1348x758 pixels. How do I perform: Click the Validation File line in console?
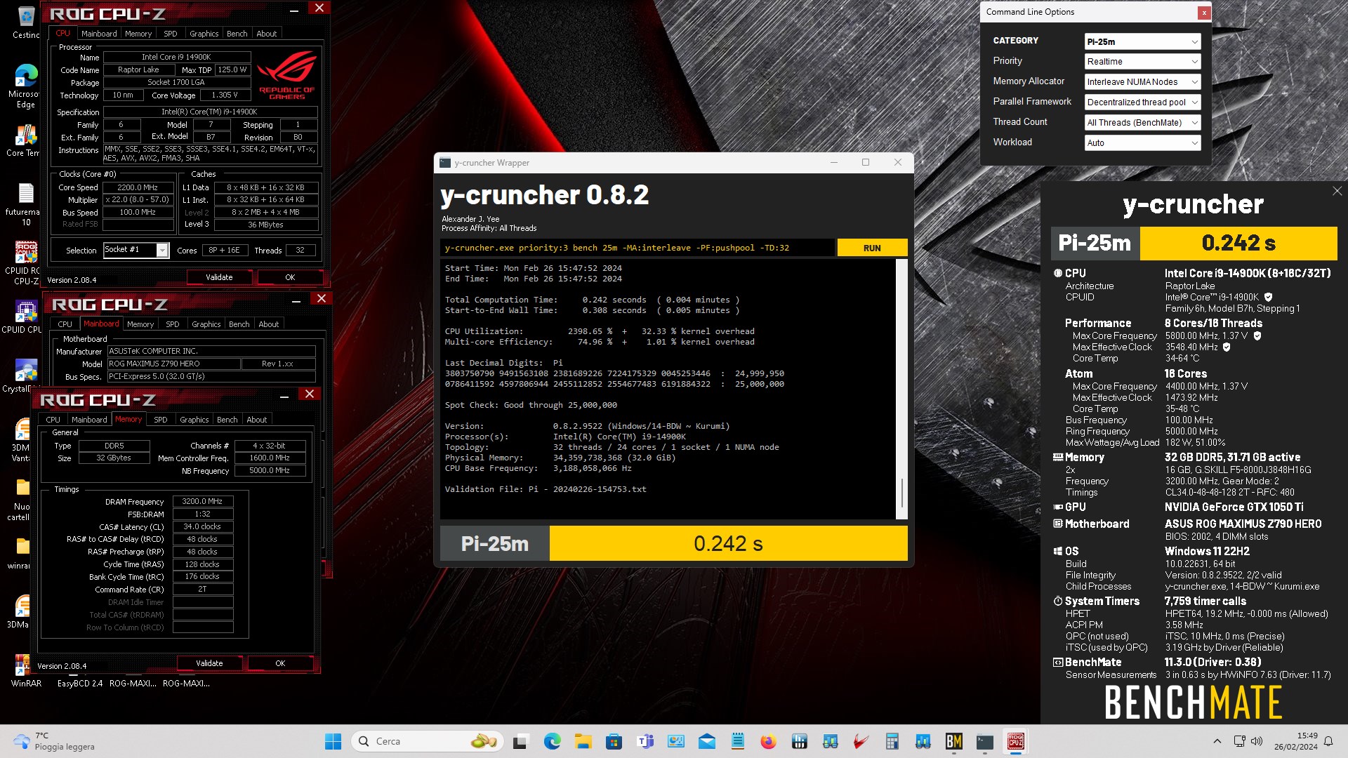pos(546,489)
